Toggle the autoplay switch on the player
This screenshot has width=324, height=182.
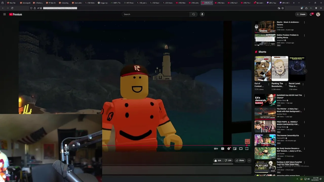click(x=216, y=149)
